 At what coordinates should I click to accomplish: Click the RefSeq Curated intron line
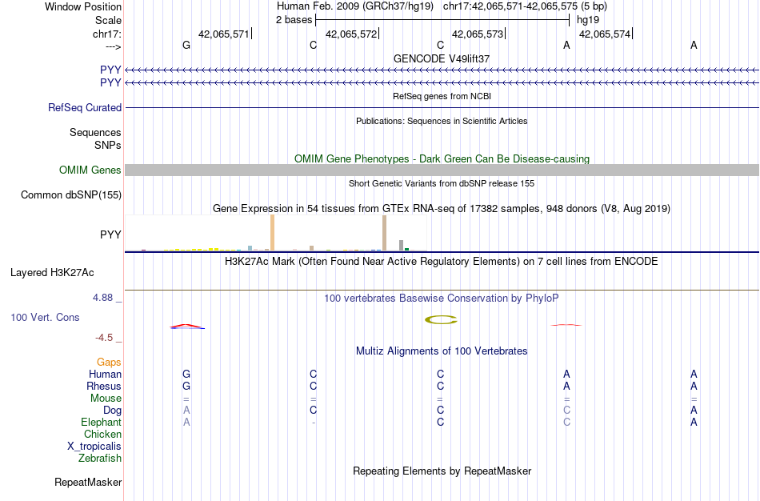click(x=442, y=108)
